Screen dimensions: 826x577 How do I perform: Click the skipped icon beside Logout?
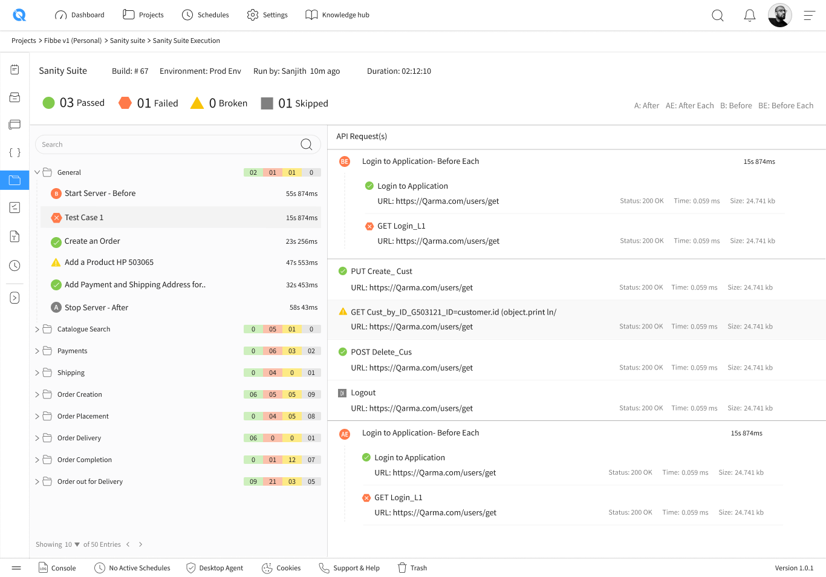342,393
